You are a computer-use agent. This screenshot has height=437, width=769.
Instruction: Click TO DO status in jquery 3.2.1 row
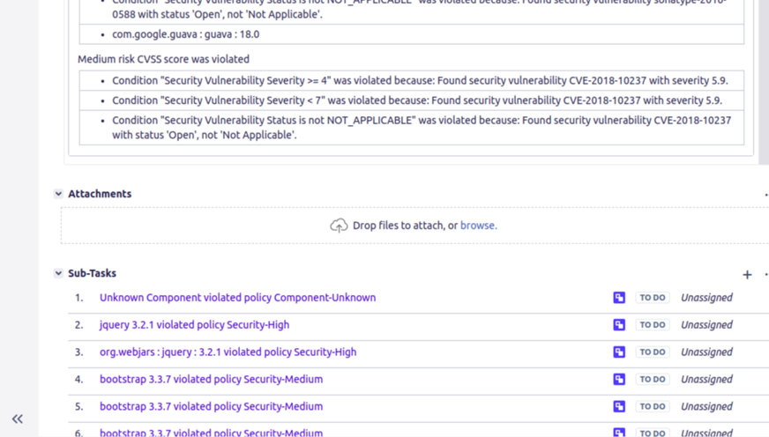coord(653,325)
